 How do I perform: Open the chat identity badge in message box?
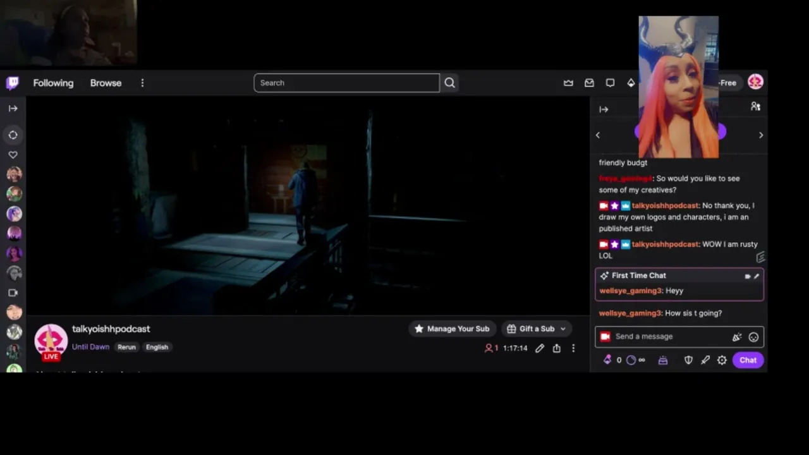pyautogui.click(x=605, y=337)
